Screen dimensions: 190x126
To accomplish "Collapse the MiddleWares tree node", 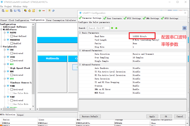I will tap(1, 30).
